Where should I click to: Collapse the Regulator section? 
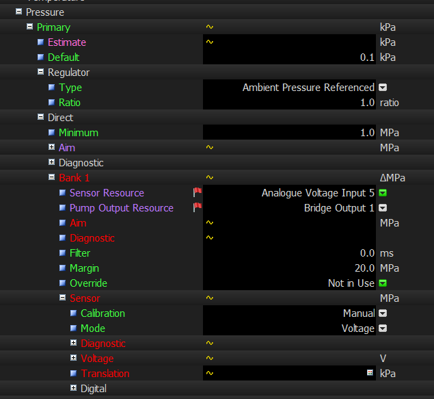tap(41, 72)
